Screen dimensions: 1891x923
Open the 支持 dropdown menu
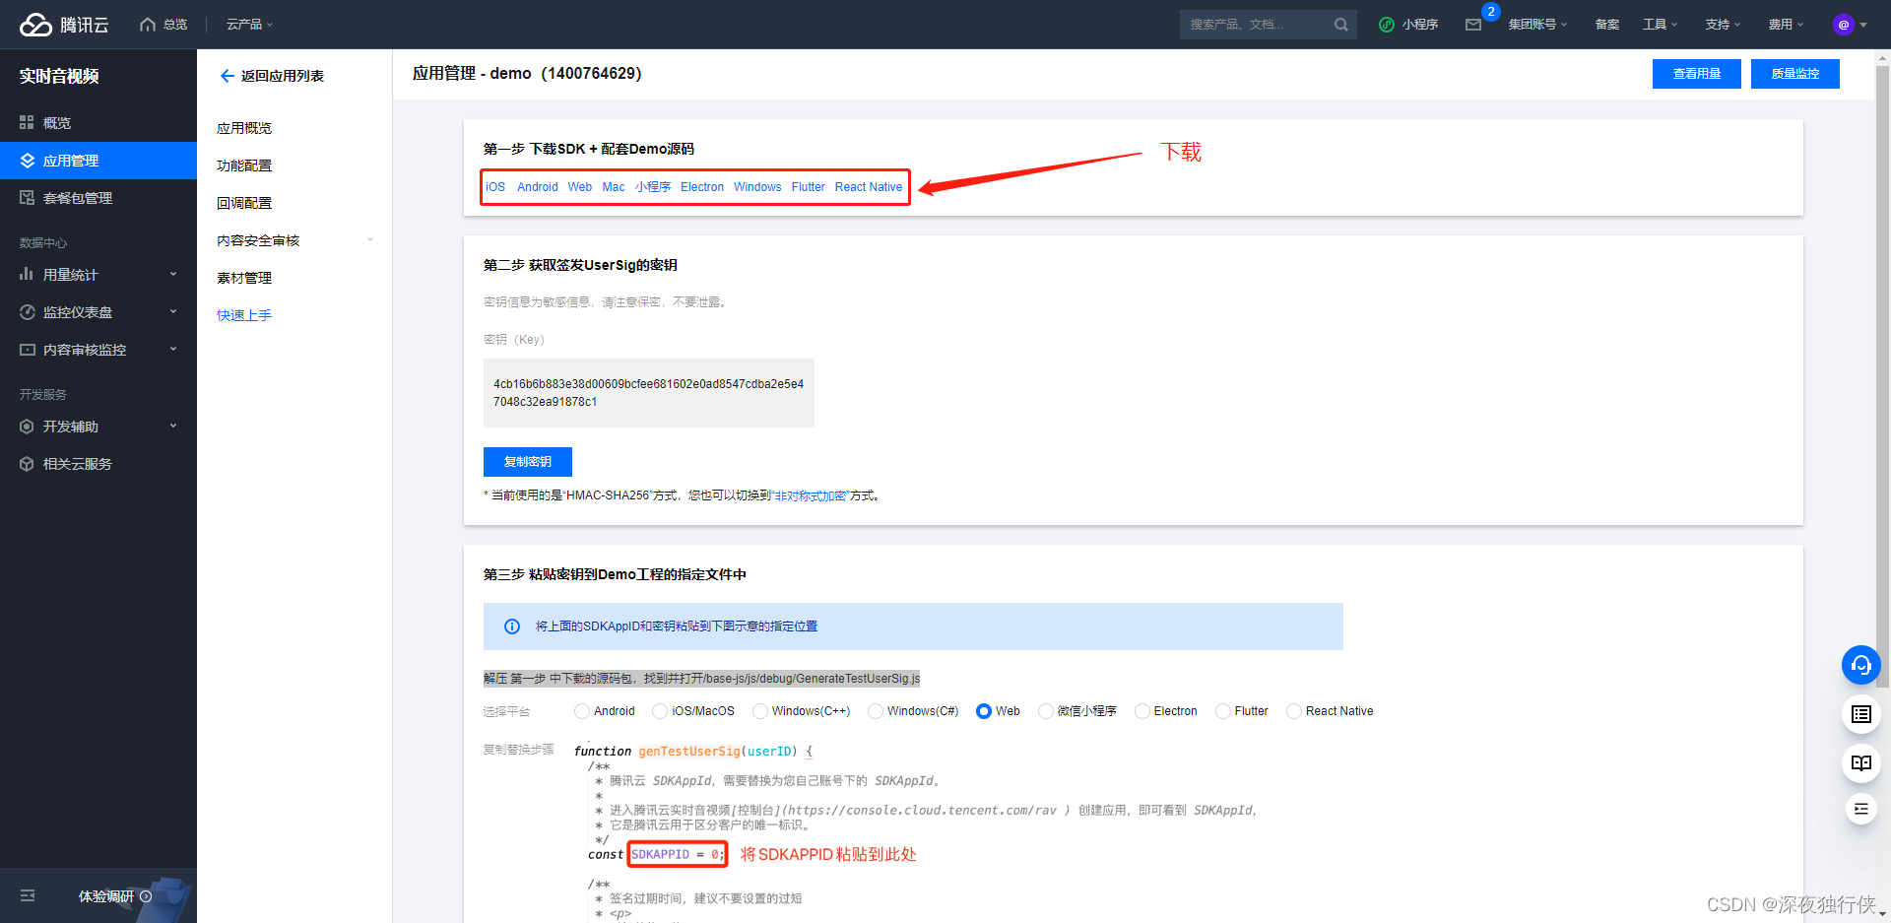[x=1723, y=25]
